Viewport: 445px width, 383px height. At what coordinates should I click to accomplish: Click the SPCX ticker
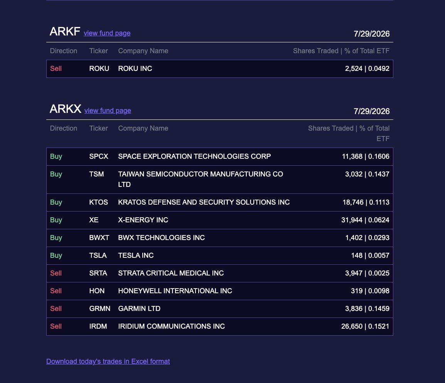coord(99,156)
